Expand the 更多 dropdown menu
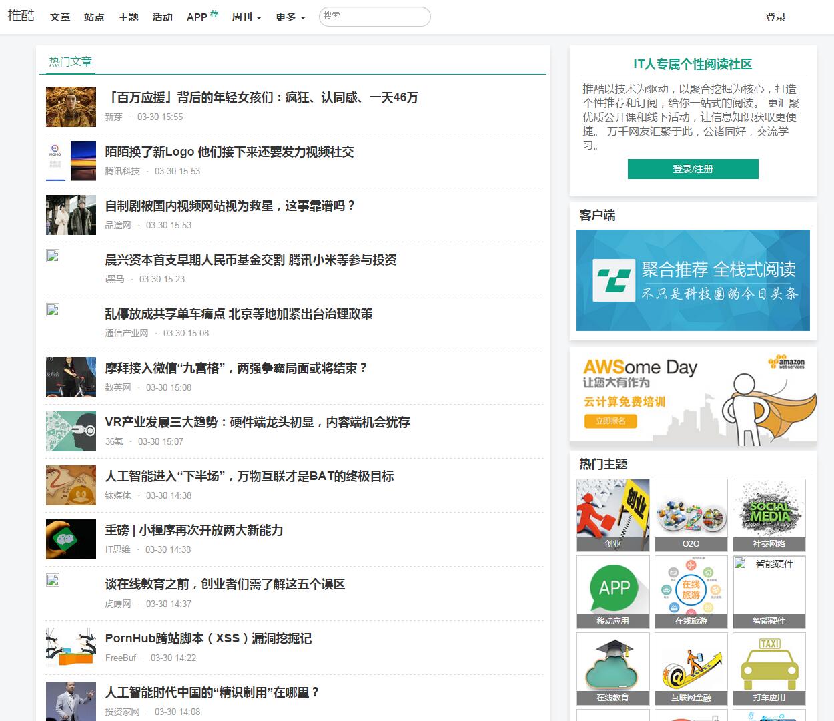The image size is (834, 721). [x=290, y=17]
